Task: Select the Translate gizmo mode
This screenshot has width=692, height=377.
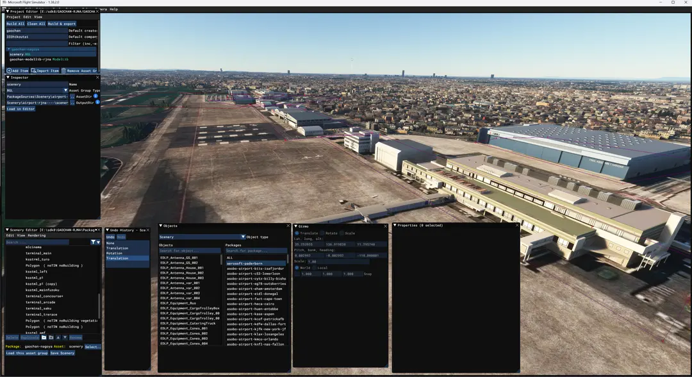Action: tap(297, 233)
